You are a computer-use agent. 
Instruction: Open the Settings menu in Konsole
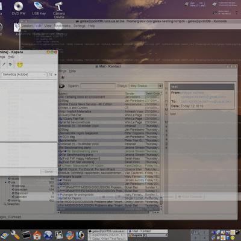[80, 26]
